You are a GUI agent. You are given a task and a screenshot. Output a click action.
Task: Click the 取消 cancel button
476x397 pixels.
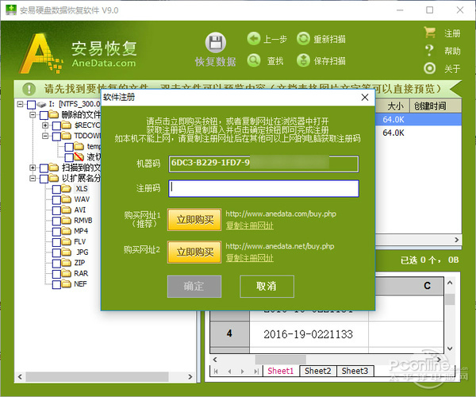pyautogui.click(x=267, y=286)
